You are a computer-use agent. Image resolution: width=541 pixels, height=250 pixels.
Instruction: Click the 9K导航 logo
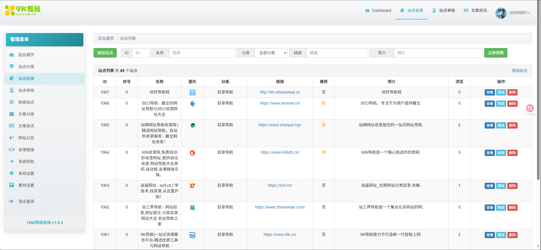pos(23,10)
